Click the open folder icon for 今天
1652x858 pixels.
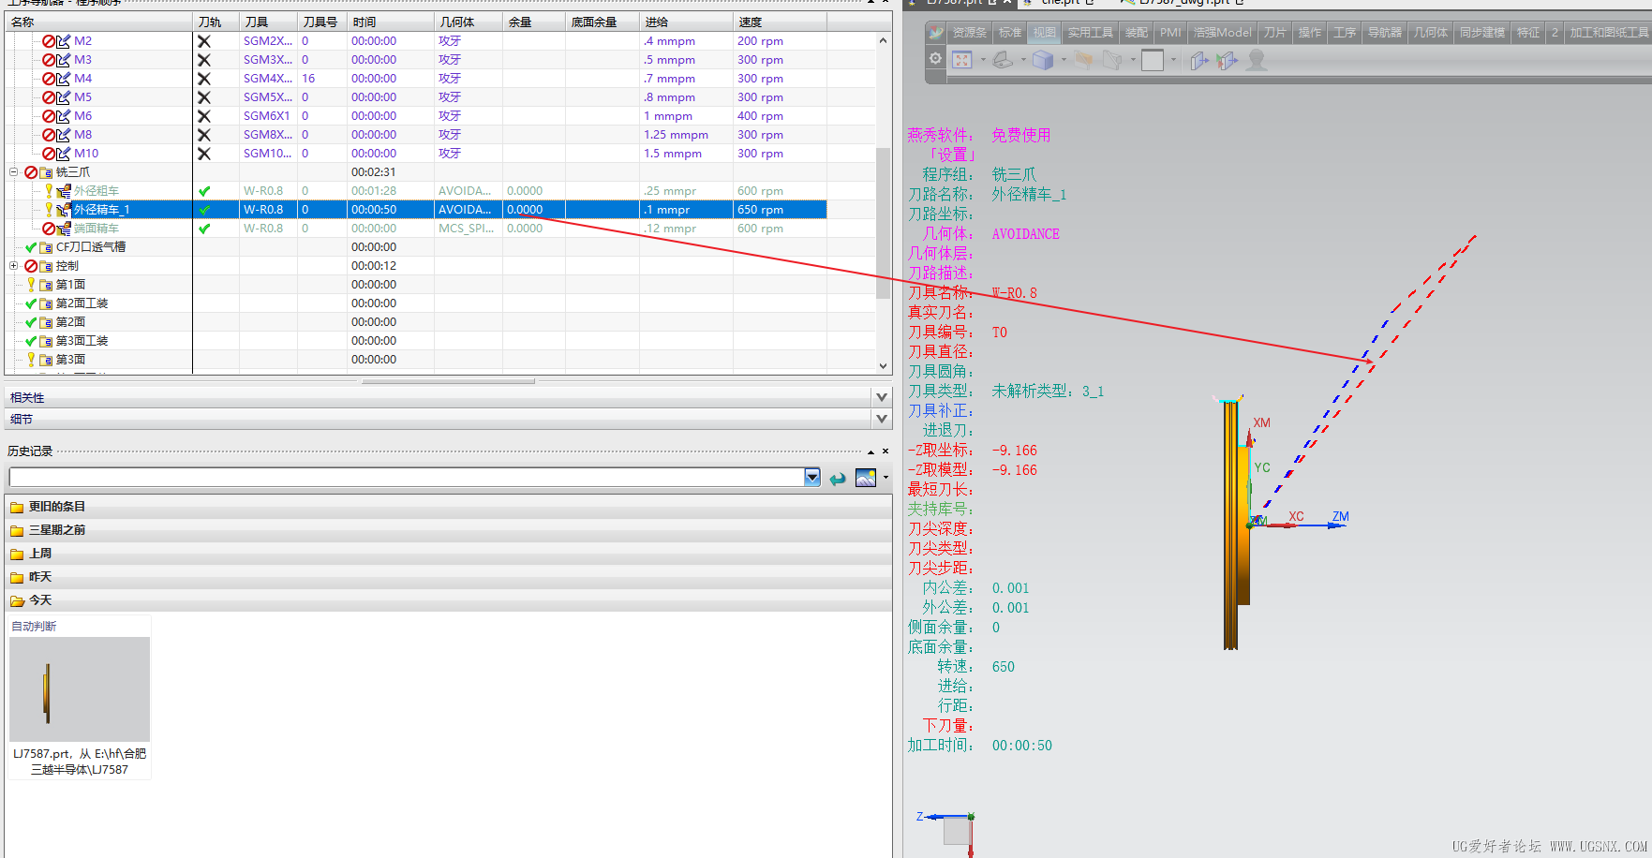pos(17,600)
